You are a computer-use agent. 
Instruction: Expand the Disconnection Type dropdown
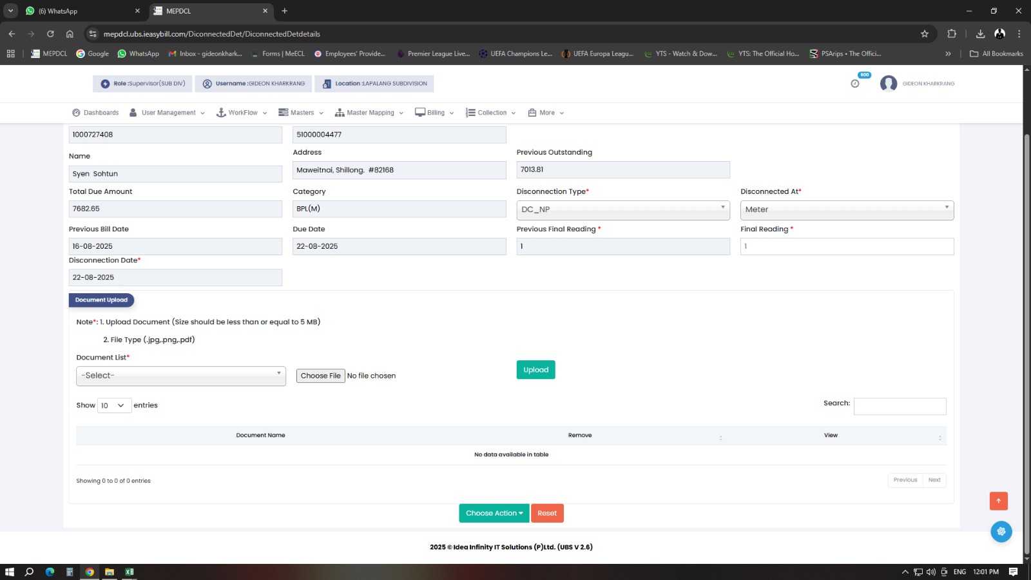point(622,209)
